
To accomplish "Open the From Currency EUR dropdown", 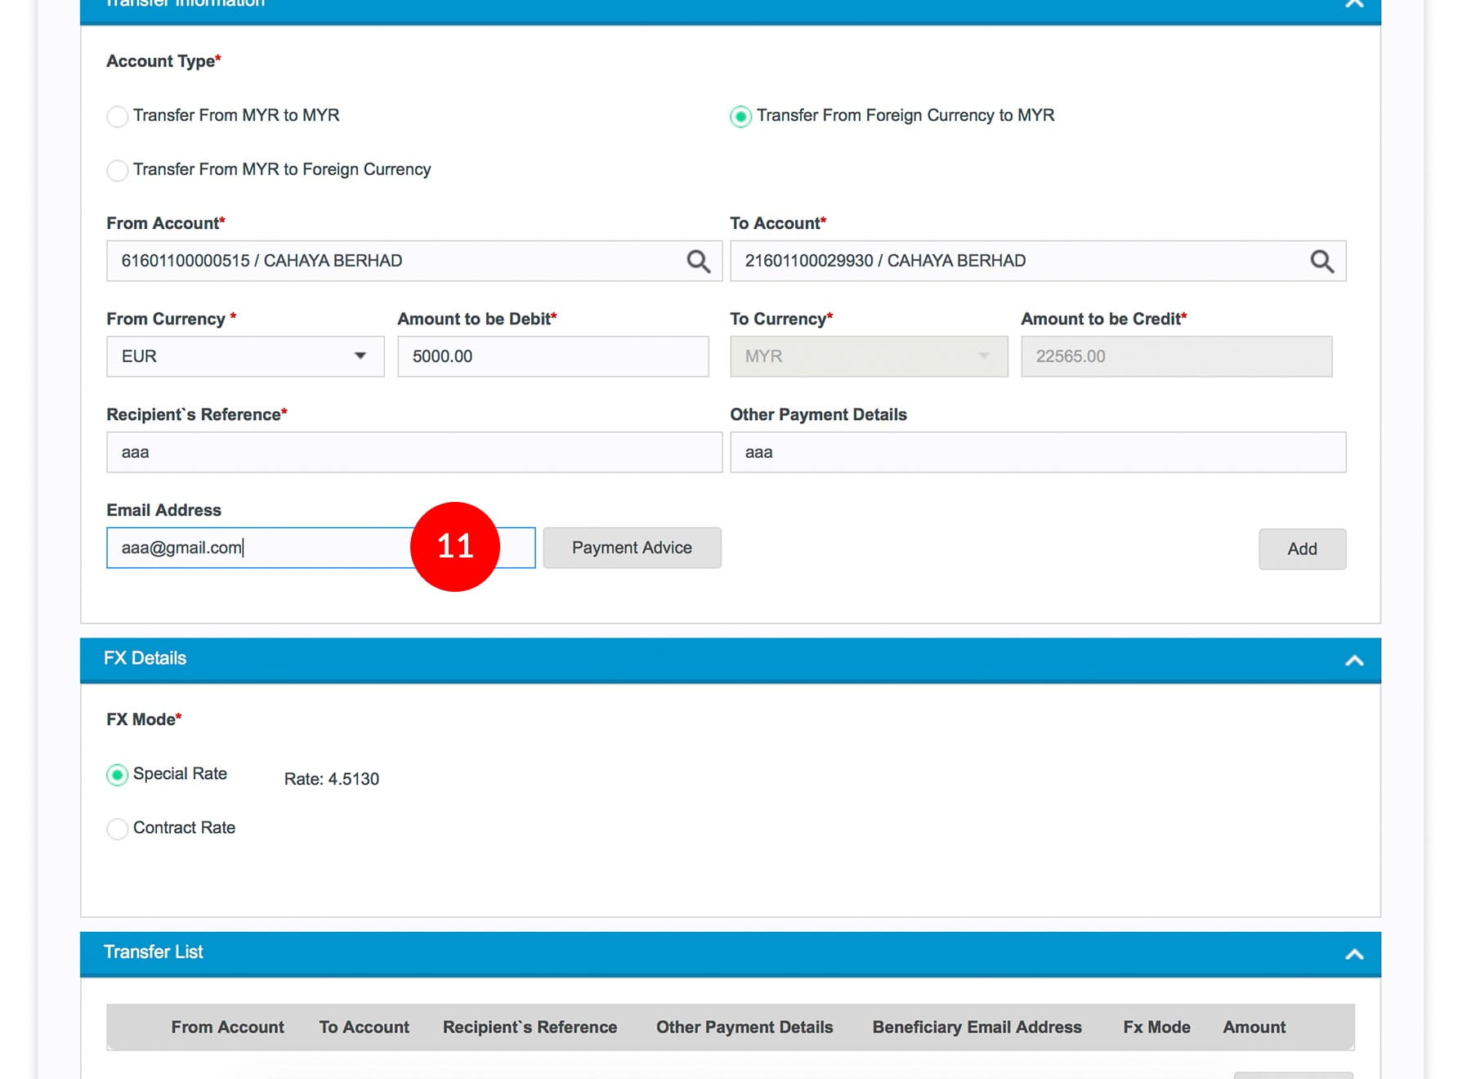I will 245,356.
